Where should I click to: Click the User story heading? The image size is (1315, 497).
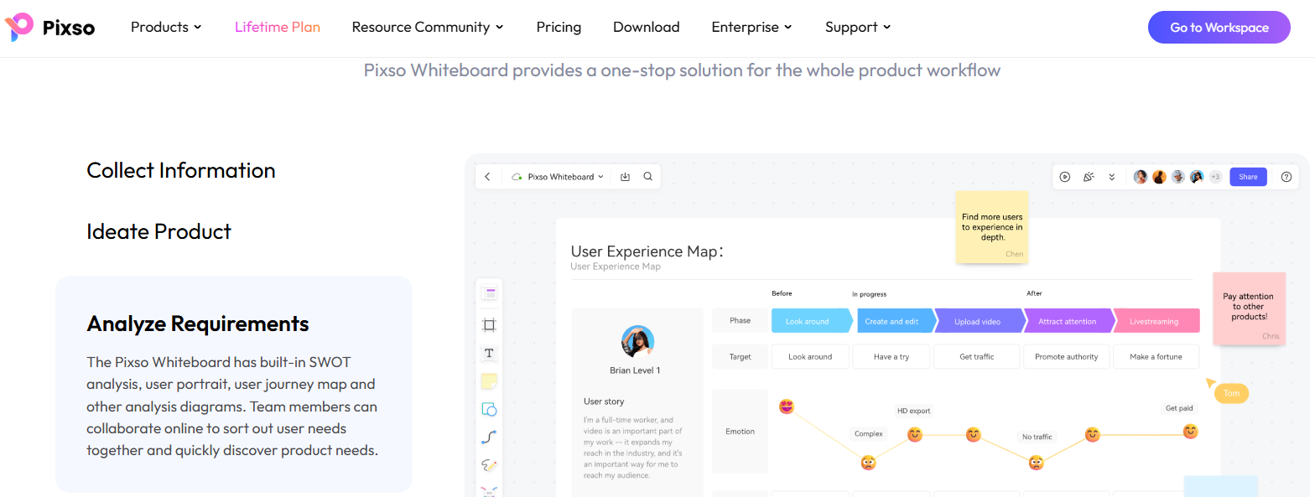click(604, 401)
